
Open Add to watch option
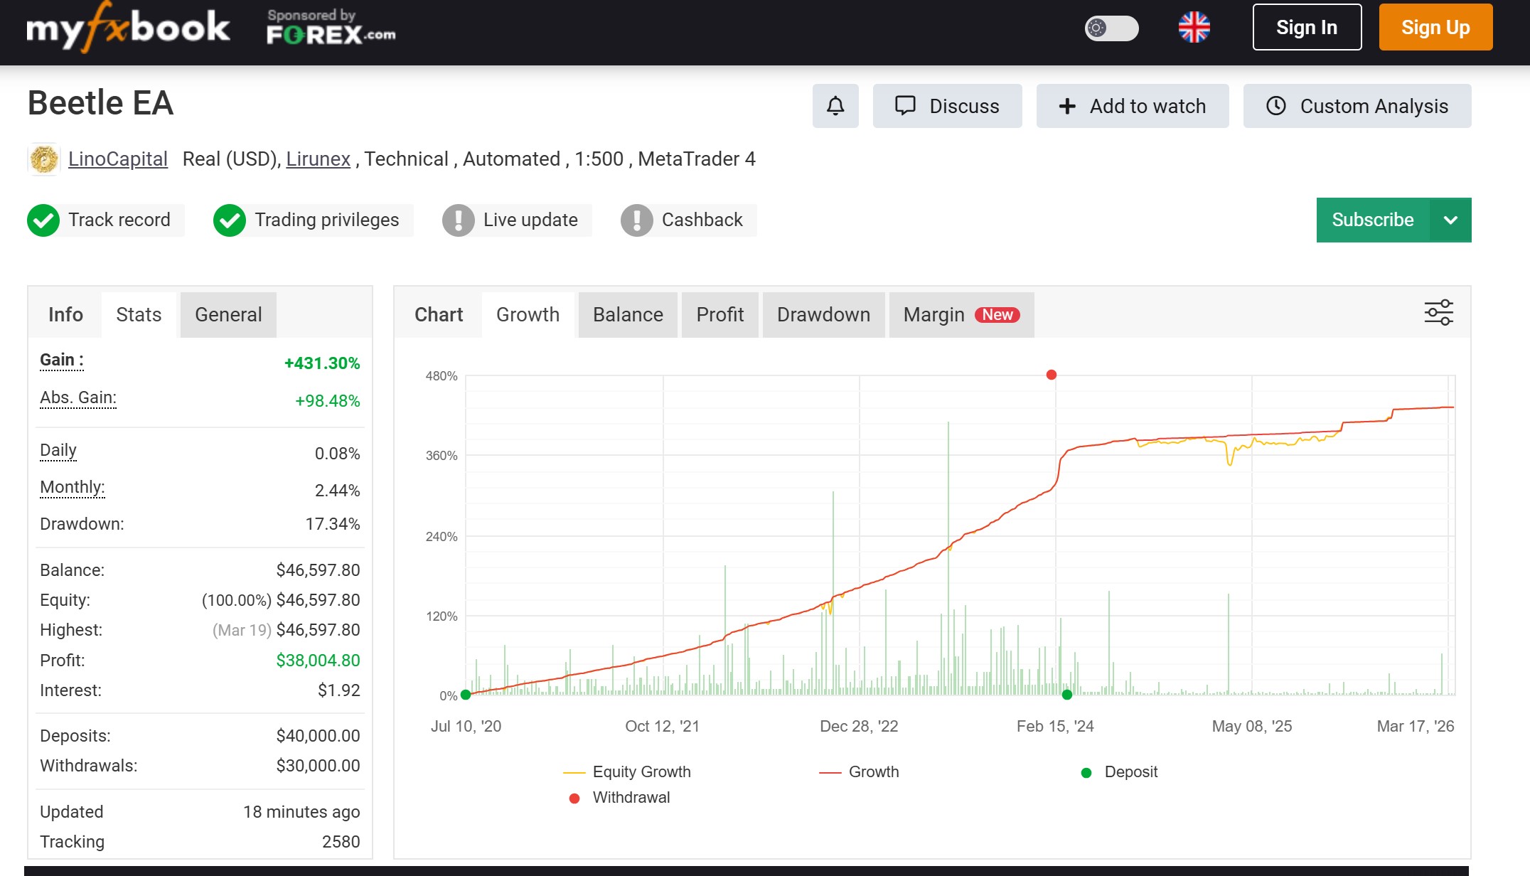pyautogui.click(x=1132, y=106)
